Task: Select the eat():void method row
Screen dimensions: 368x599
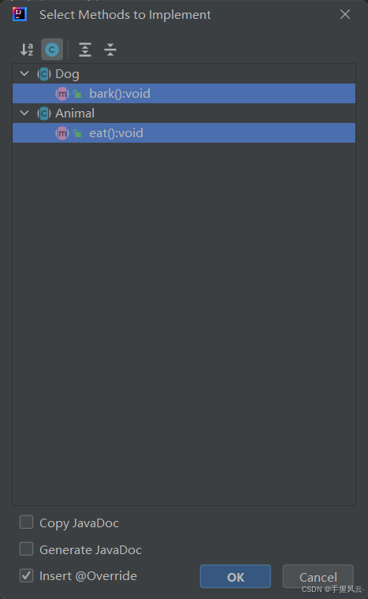Action: [184, 133]
